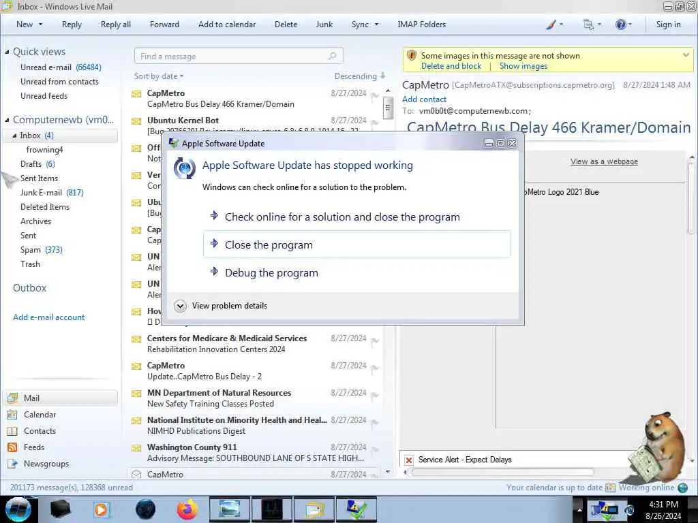Open IMAP Folders from toolbar

tap(421, 25)
